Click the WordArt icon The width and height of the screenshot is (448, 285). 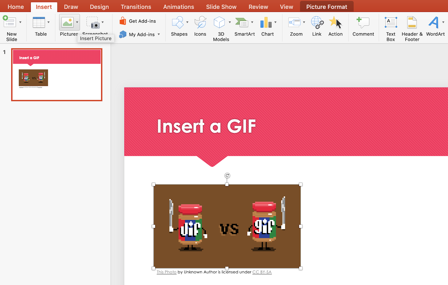[x=433, y=23]
